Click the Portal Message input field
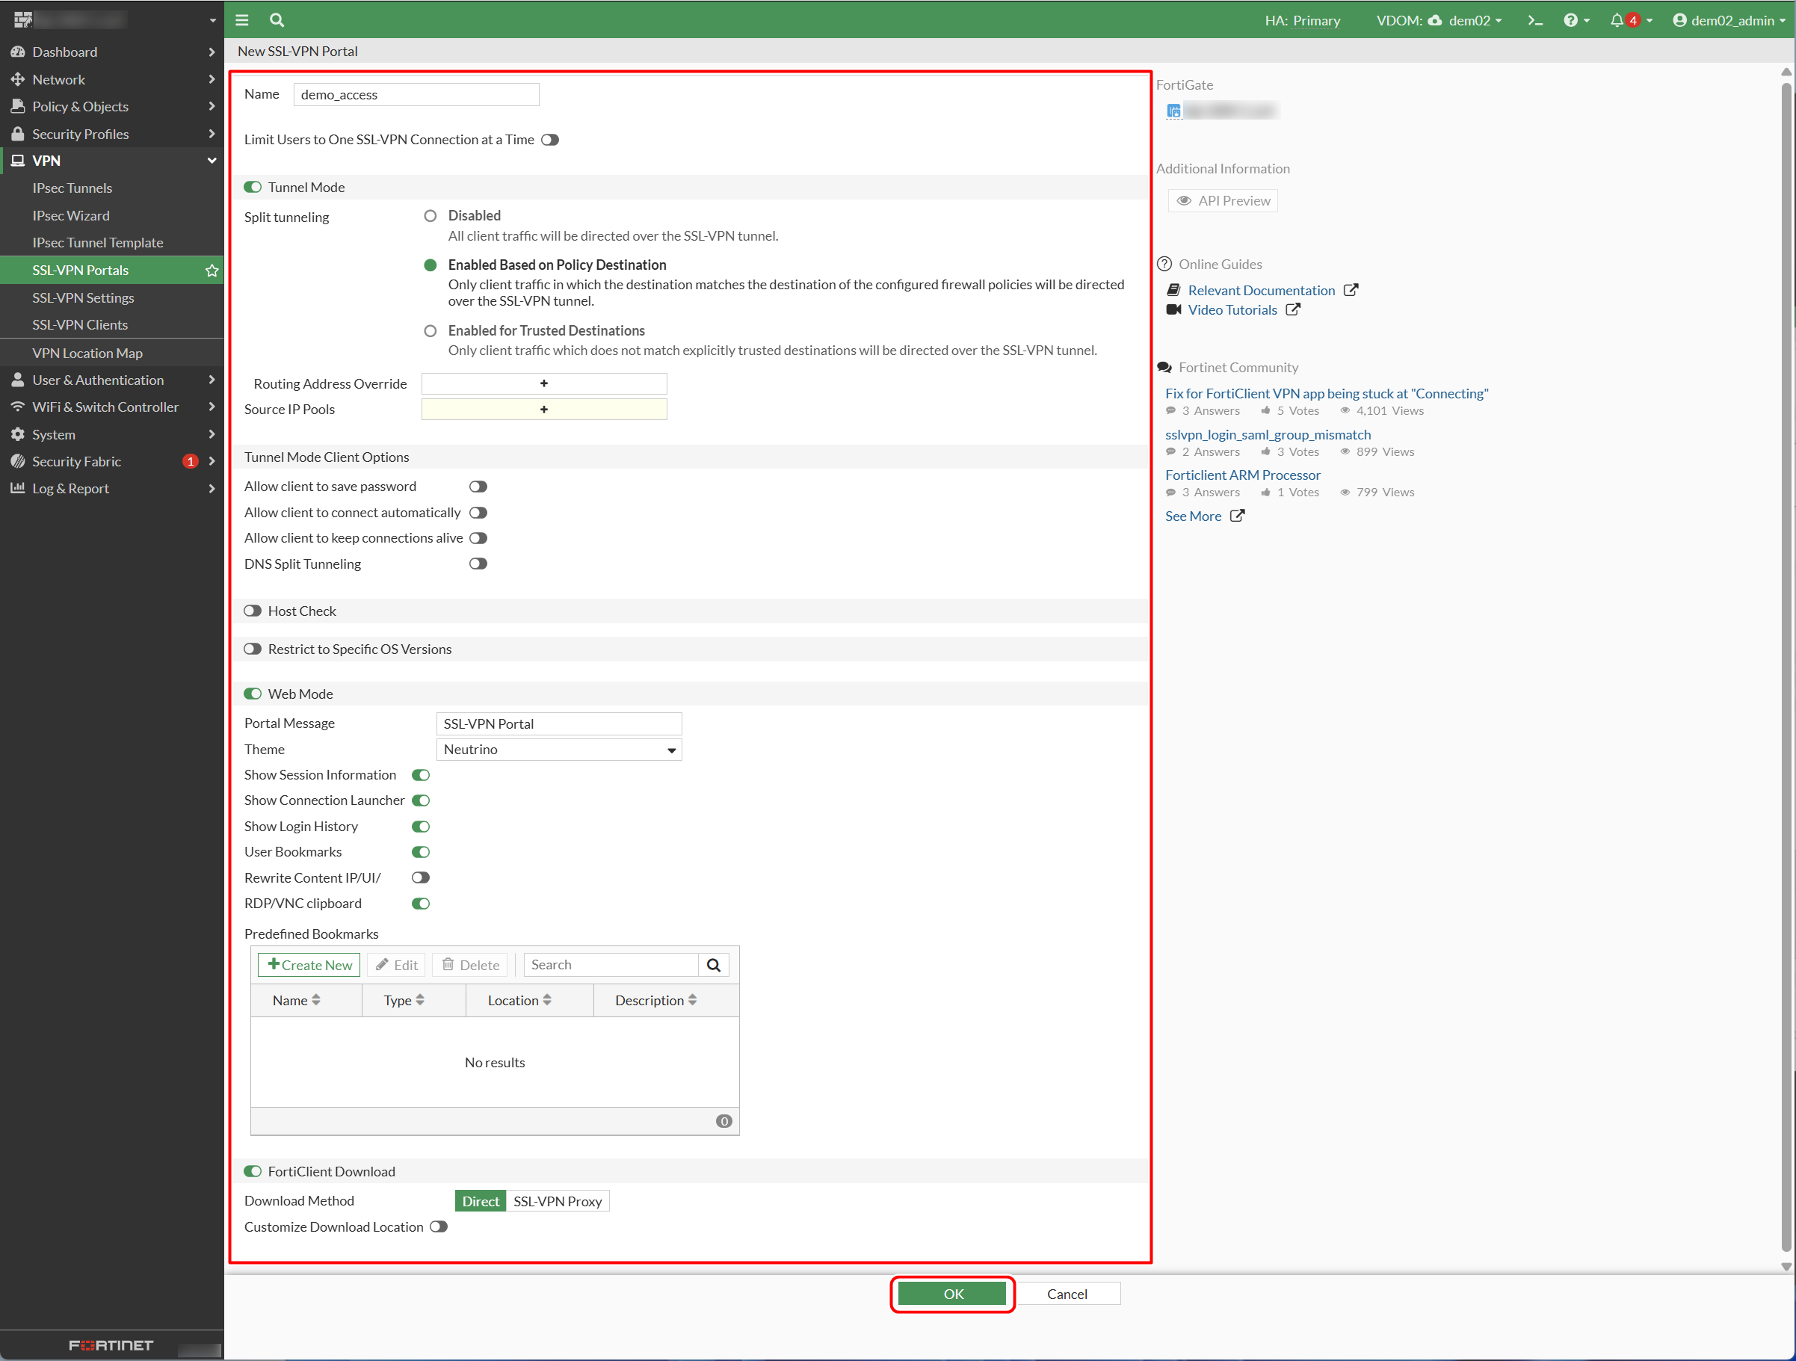The width and height of the screenshot is (1796, 1361). (x=558, y=723)
